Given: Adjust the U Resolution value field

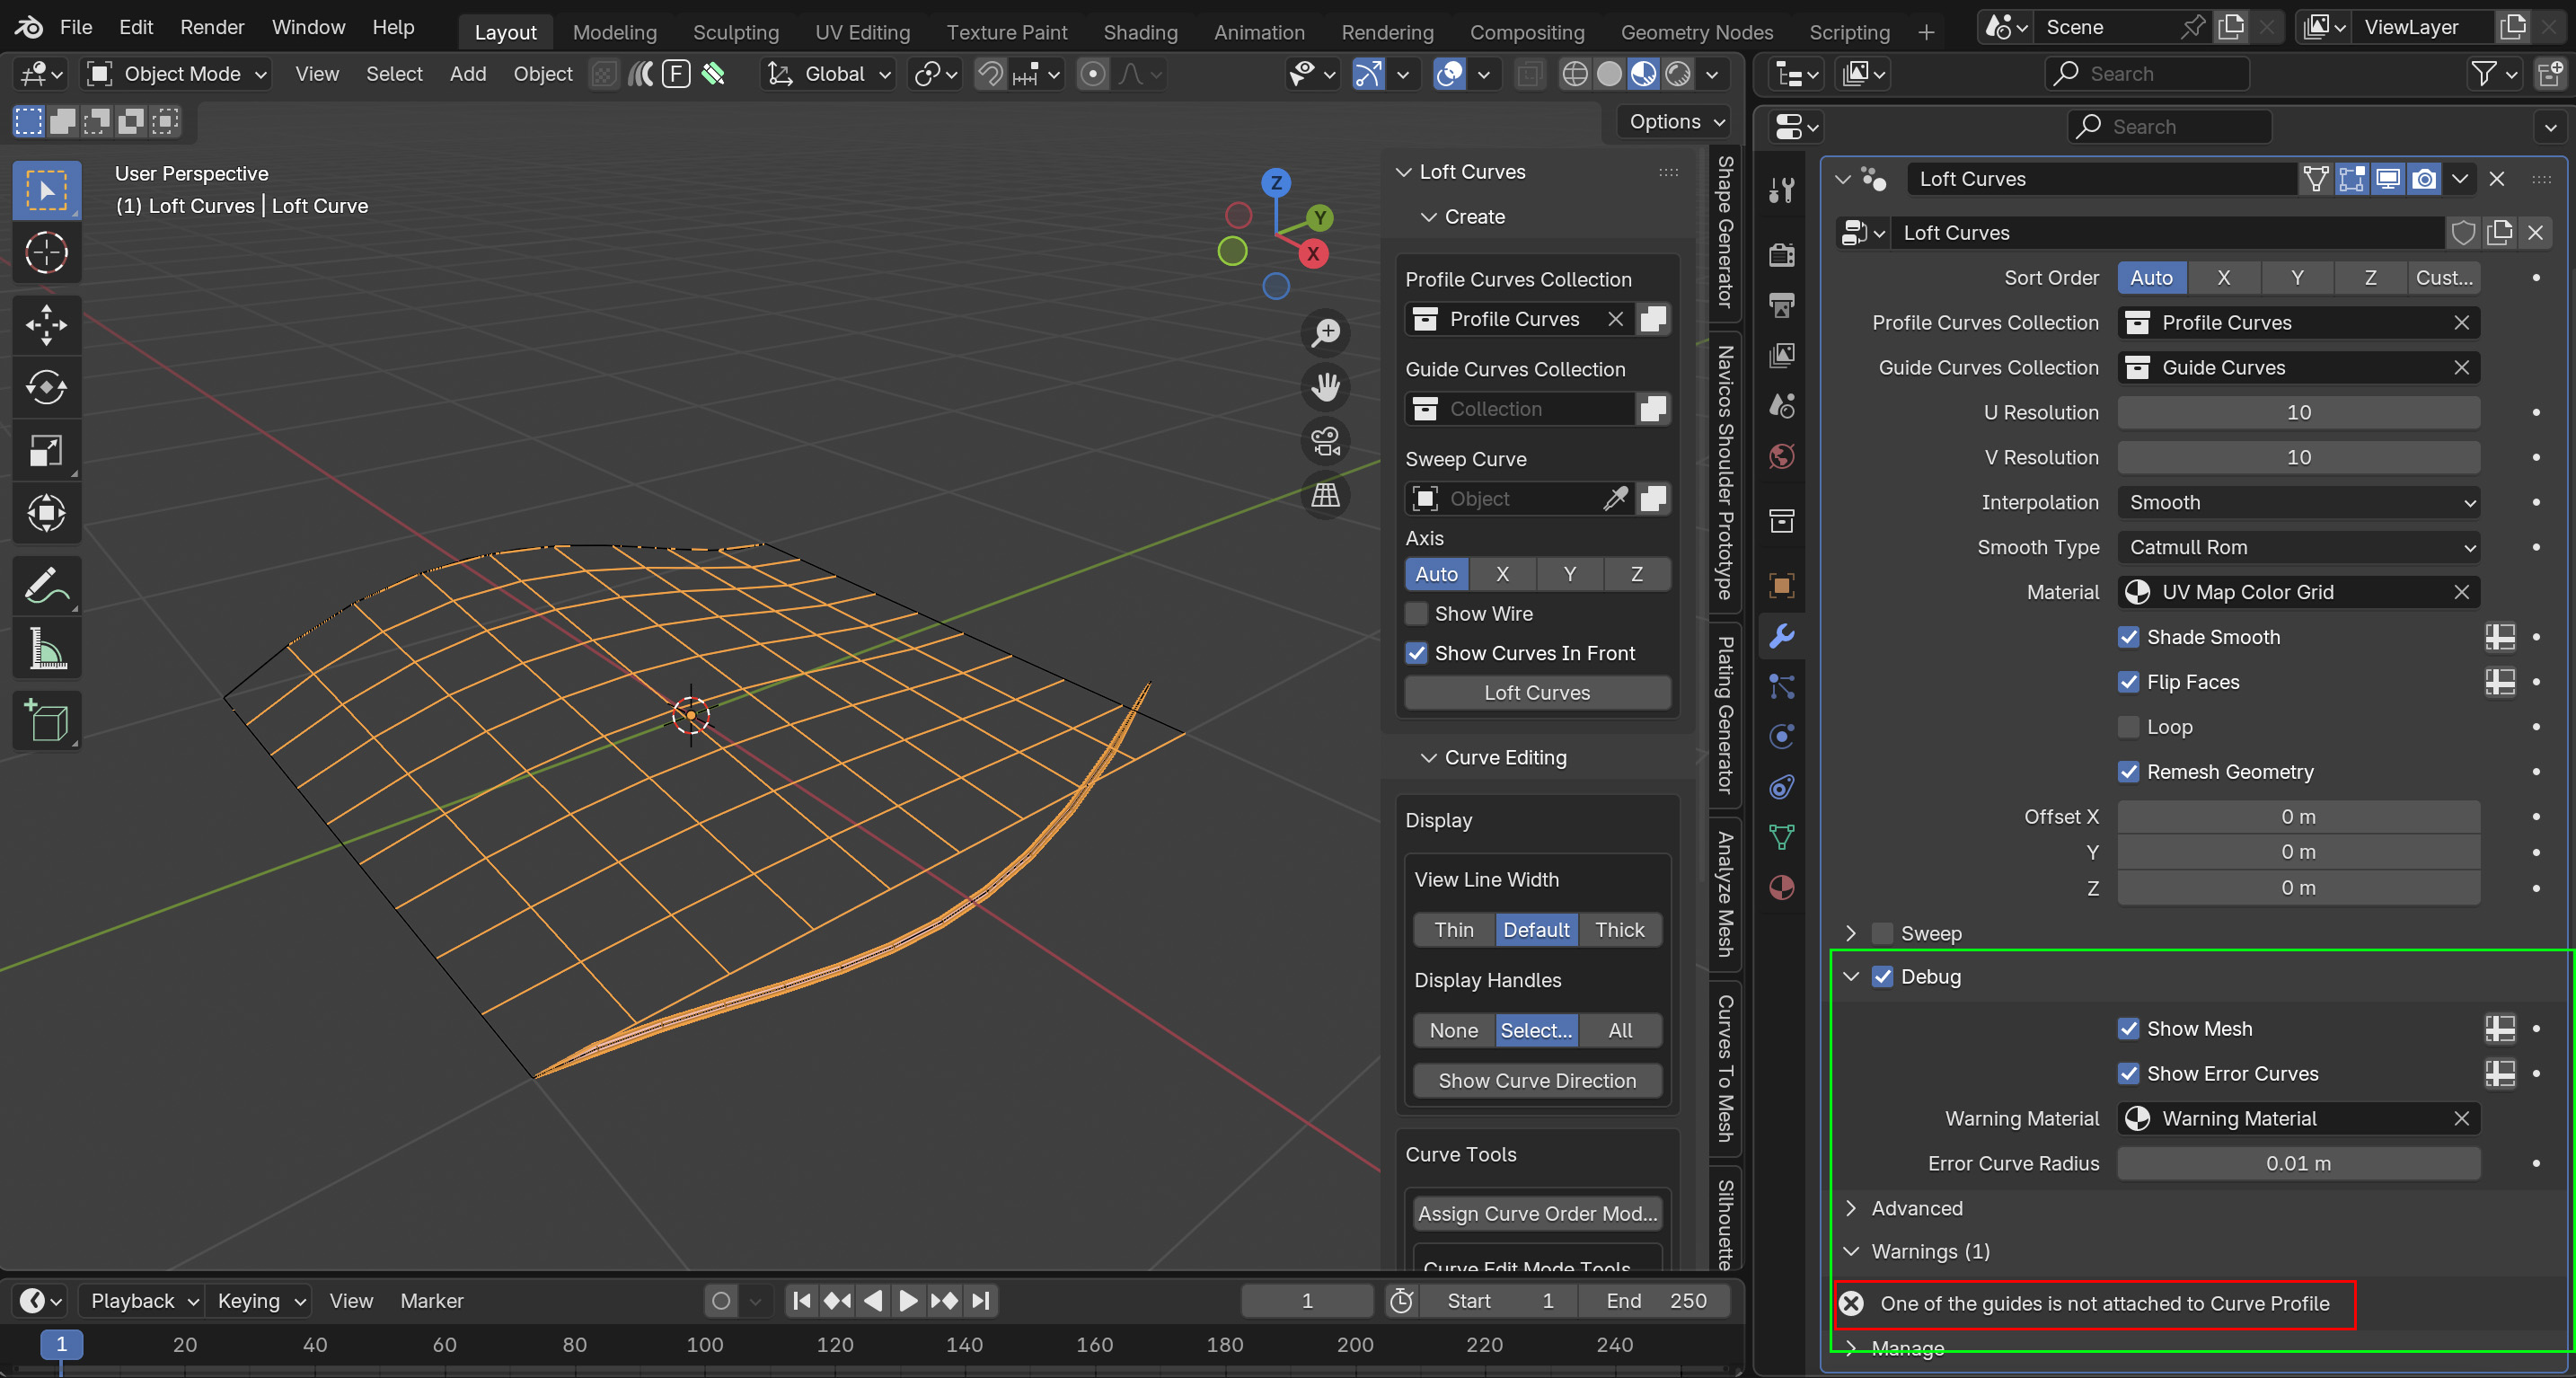Looking at the screenshot, I should click(x=2298, y=412).
